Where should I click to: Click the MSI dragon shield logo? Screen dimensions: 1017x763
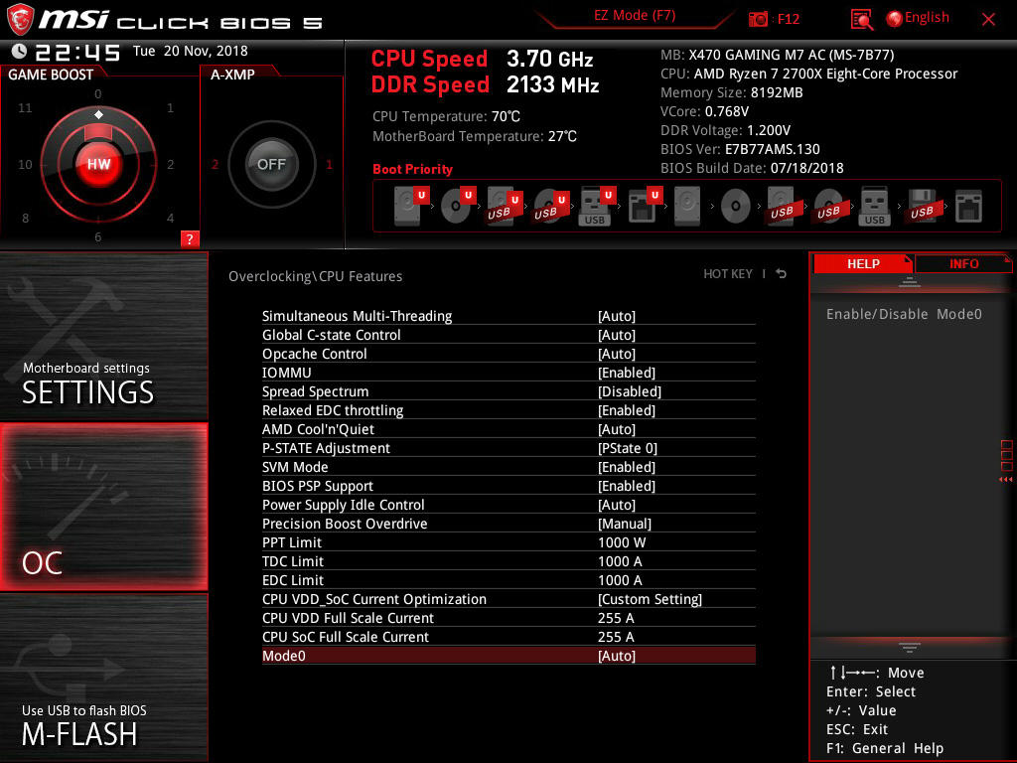tap(20, 19)
